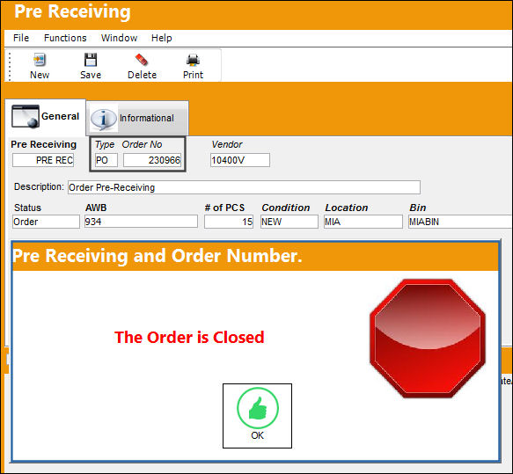Click the Type label
Viewport: 513px width, 474px height.
[105, 144]
